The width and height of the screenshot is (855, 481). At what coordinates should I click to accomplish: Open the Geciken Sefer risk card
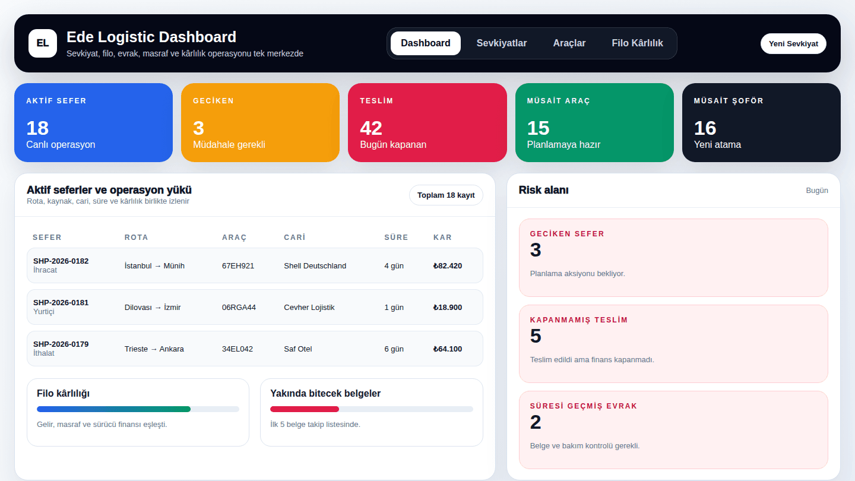[673, 258]
